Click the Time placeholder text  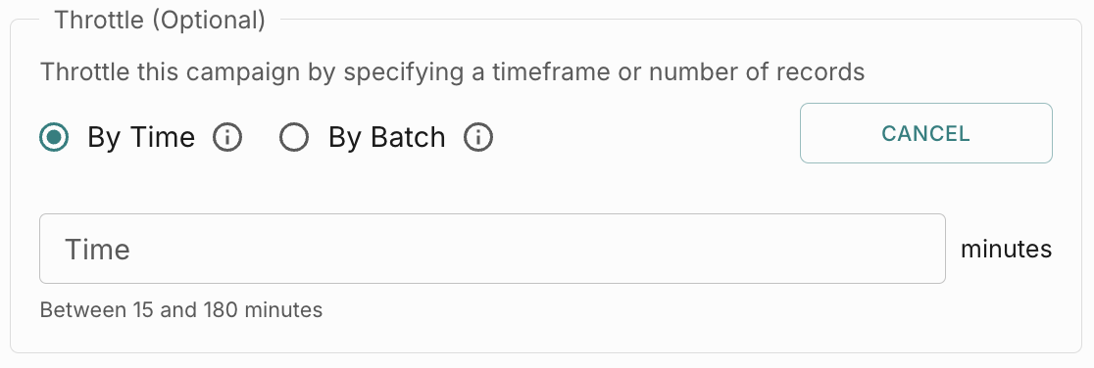pyautogui.click(x=97, y=249)
